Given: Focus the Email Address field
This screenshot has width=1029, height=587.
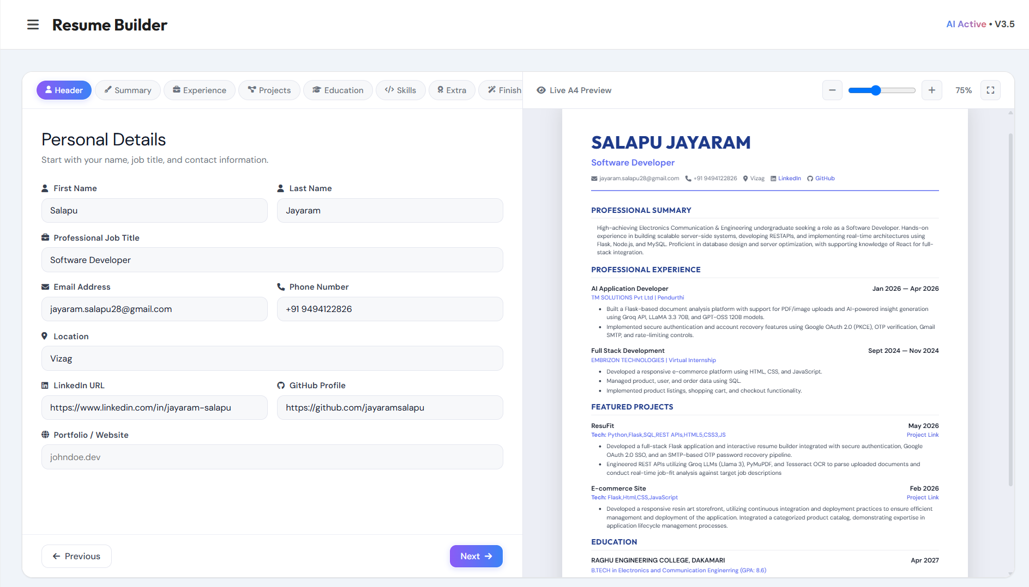Looking at the screenshot, I should point(154,309).
